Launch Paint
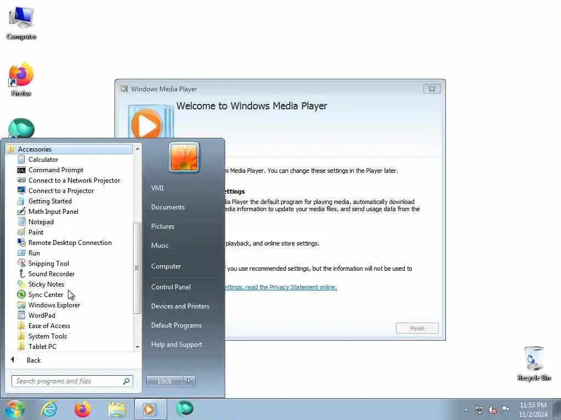The height and width of the screenshot is (420, 561). click(x=36, y=232)
